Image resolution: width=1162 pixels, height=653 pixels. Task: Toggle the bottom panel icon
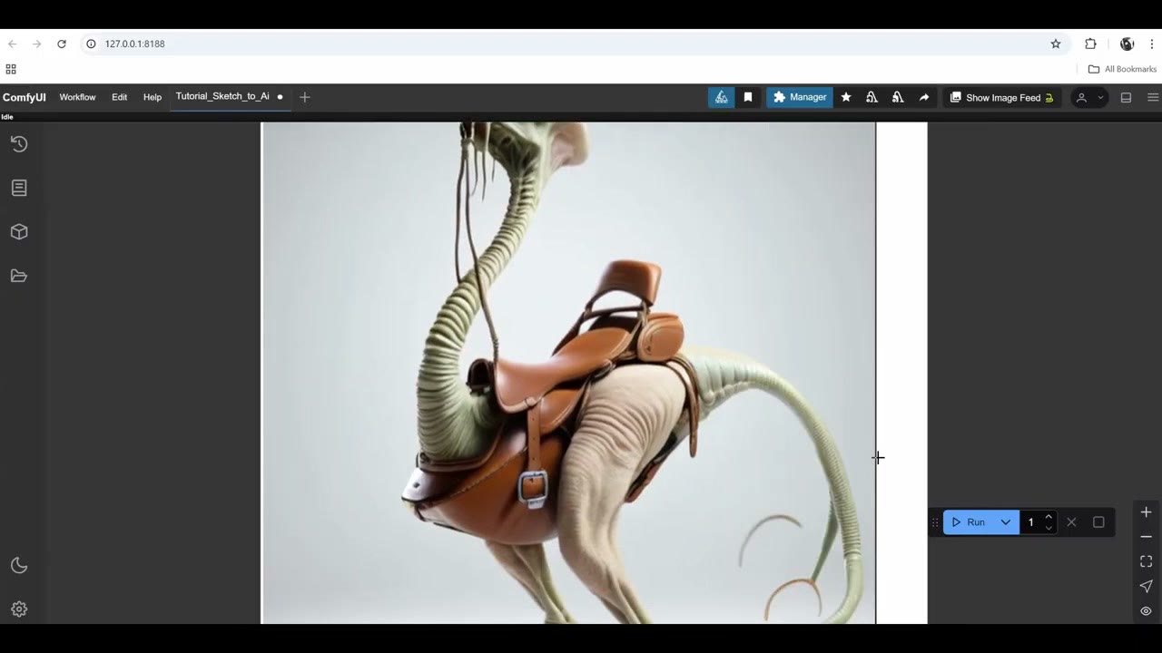1126,97
